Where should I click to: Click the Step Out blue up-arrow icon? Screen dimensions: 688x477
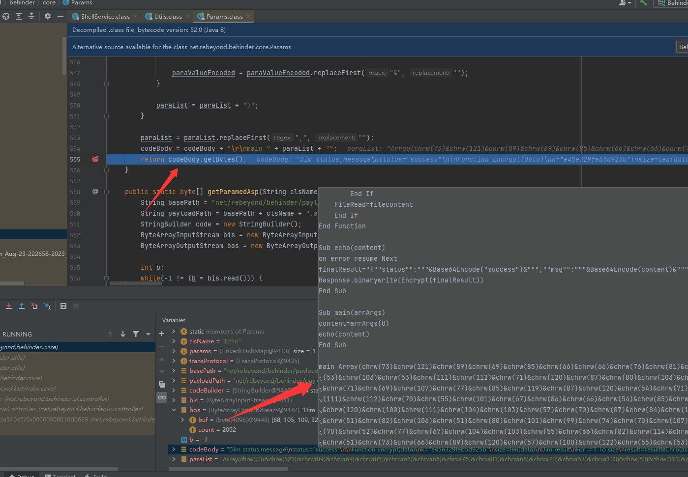coord(22,306)
